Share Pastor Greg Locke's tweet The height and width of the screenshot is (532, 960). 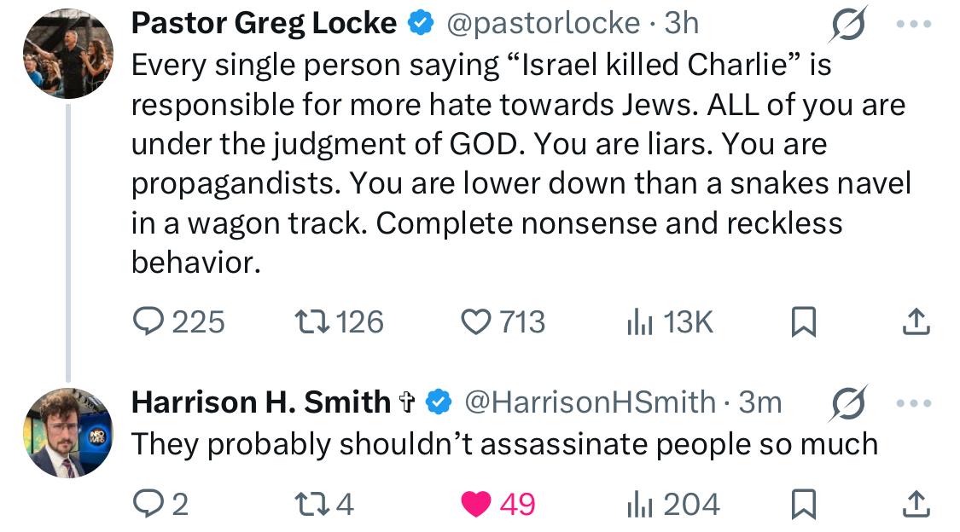pos(916,321)
